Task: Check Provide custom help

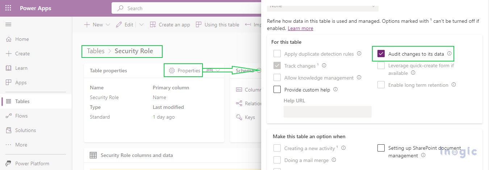Action: point(277,89)
